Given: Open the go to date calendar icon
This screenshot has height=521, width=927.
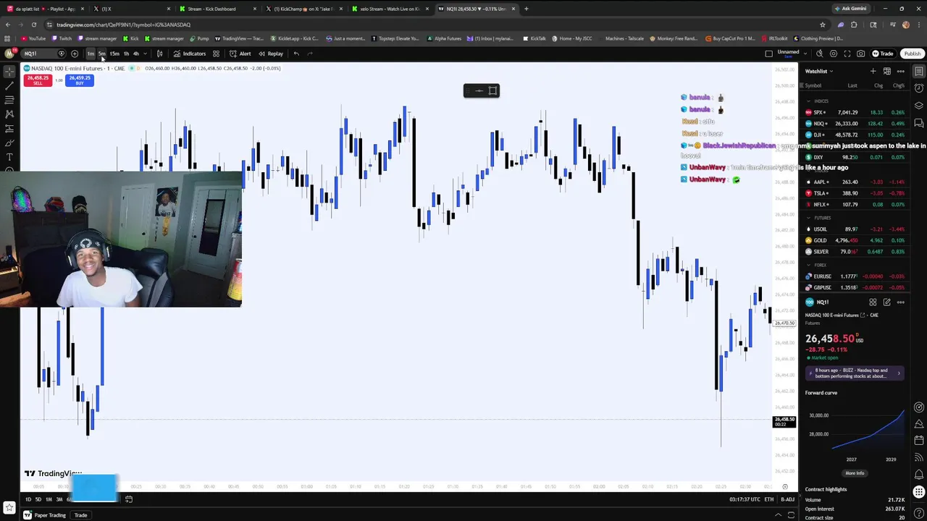Looking at the screenshot, I should pyautogui.click(x=129, y=499).
